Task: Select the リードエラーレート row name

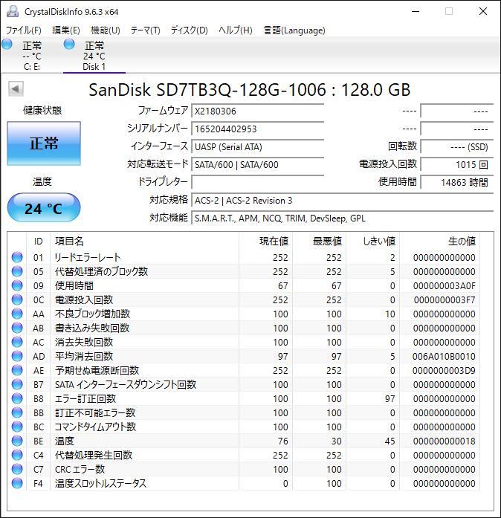Action: [88, 257]
